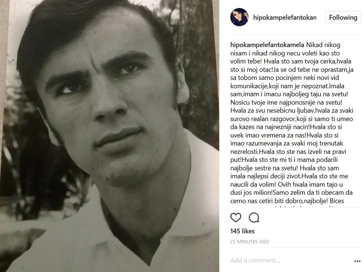View the 145 likes list
364x272 pixels.
[x=242, y=231]
